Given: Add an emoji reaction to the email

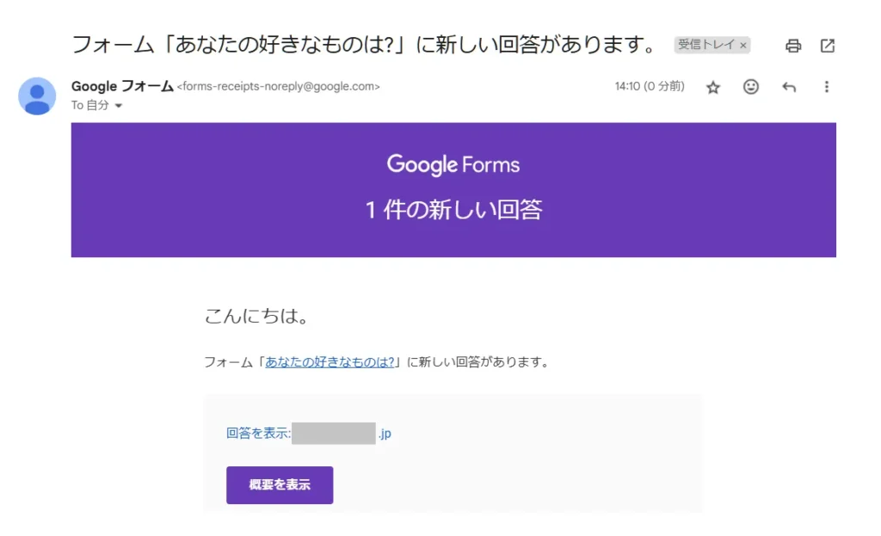Looking at the screenshot, I should (751, 87).
